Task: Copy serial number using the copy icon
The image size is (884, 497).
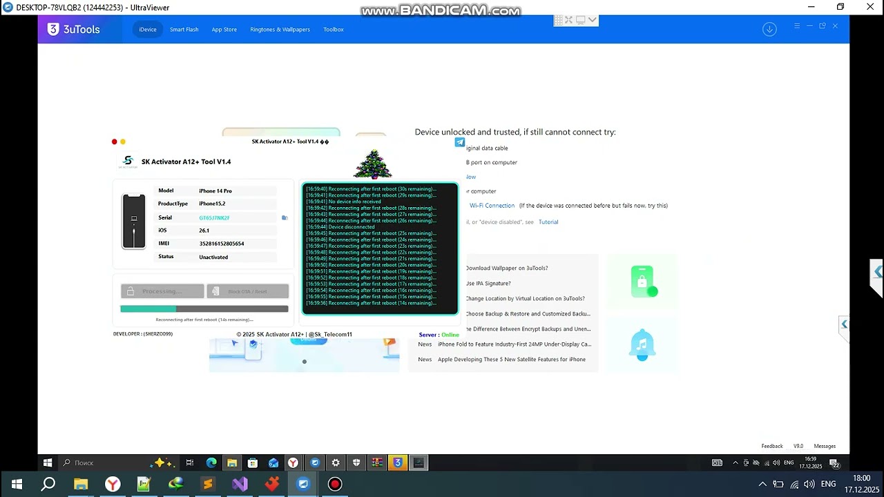Action: (285, 217)
